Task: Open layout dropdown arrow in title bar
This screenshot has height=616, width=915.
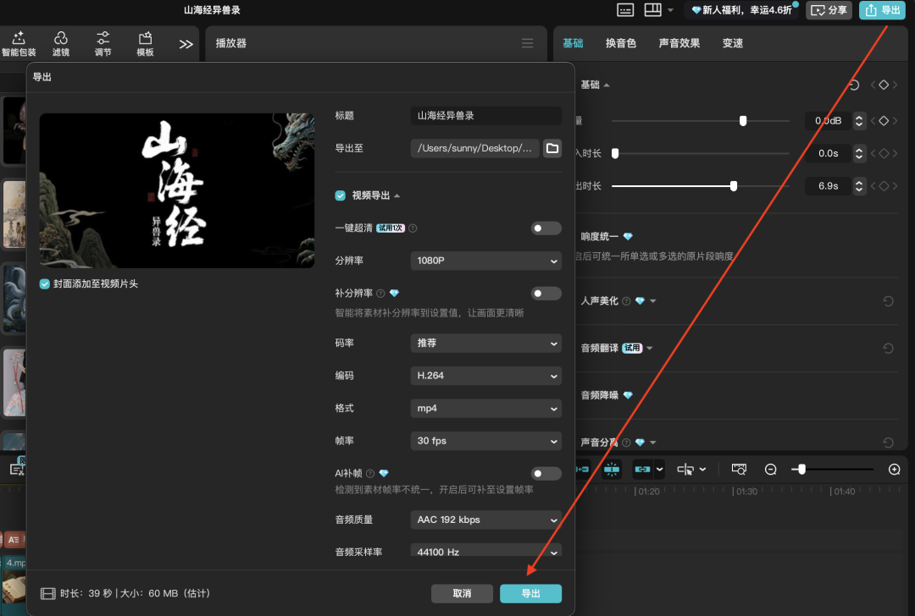Action: (x=670, y=10)
